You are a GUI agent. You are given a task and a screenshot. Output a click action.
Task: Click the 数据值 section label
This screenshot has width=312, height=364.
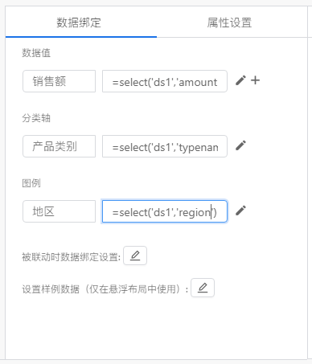[36, 53]
